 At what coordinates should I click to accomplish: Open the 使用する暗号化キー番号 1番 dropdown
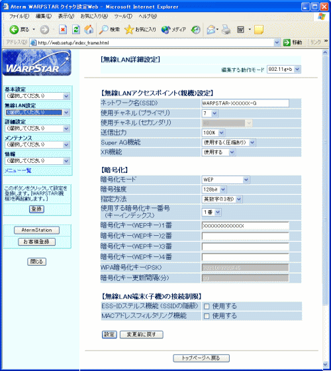[x=211, y=212]
